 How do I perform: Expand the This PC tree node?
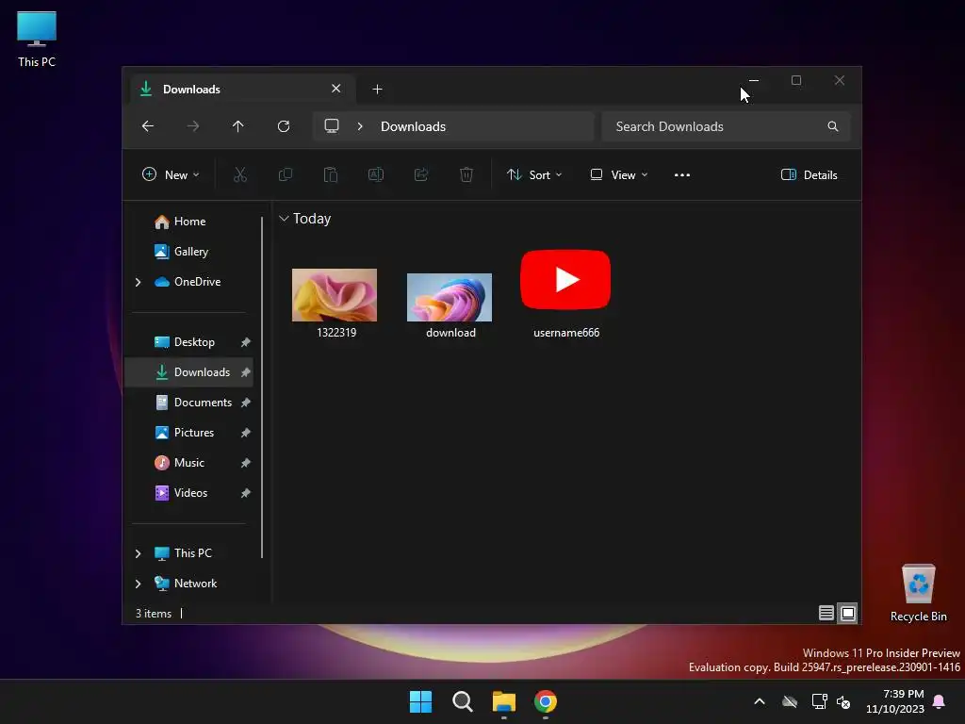click(x=138, y=553)
